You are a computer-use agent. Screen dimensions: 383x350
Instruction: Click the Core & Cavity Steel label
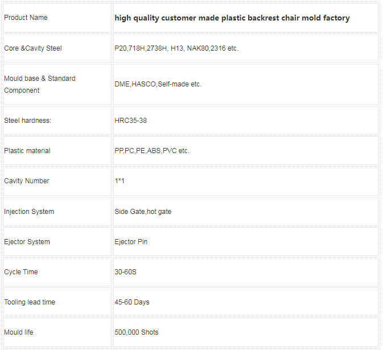click(x=33, y=48)
